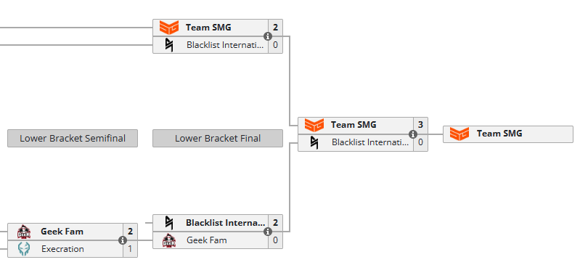Click Geek Fam loser row in lower final

tap(218, 240)
